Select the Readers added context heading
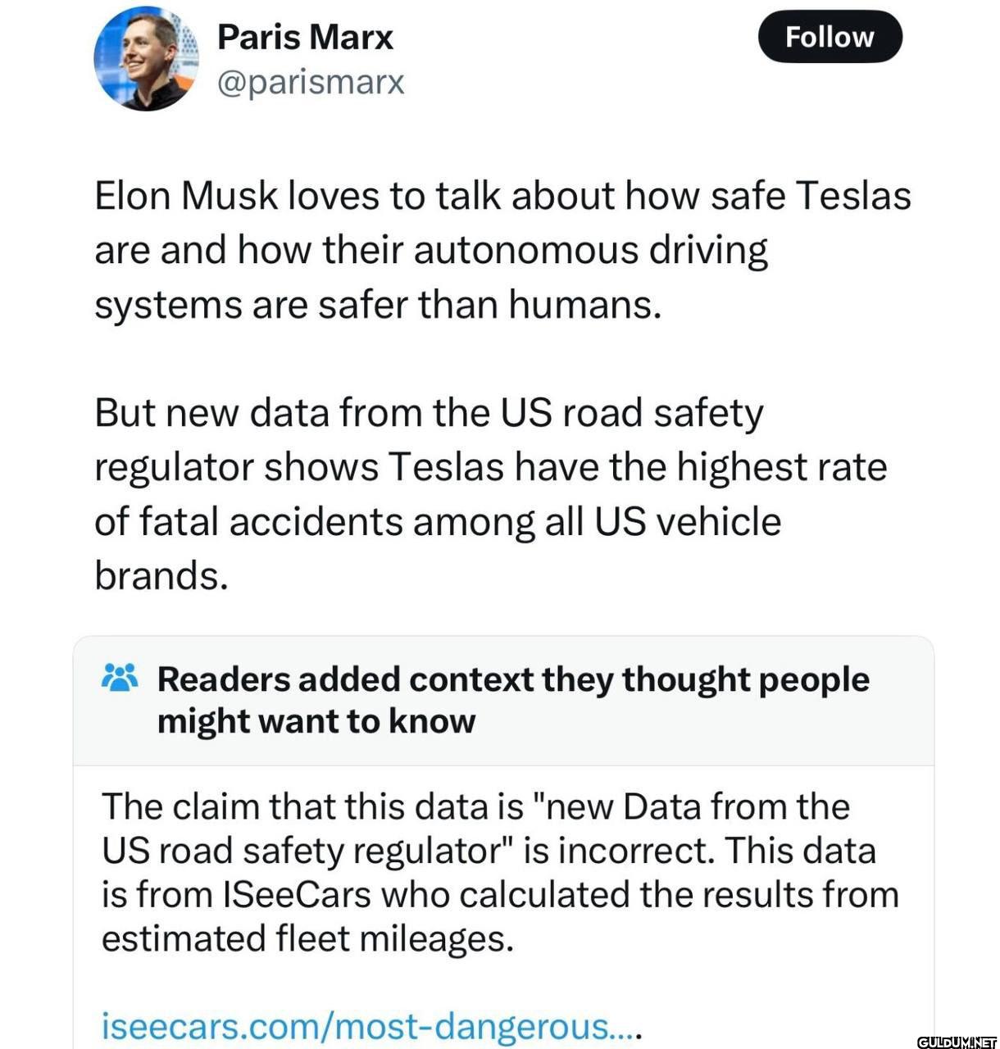Viewport: 1000px width, 1049px height. (514, 698)
